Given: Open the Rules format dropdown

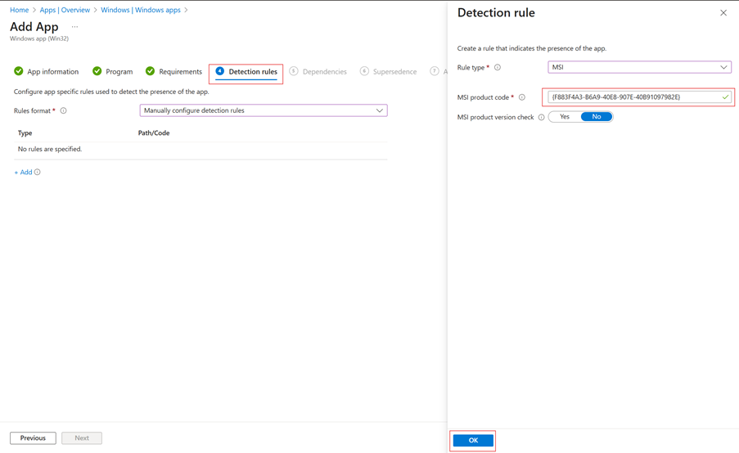Looking at the screenshot, I should point(264,110).
